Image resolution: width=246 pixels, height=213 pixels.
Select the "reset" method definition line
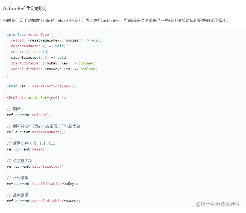27,52
